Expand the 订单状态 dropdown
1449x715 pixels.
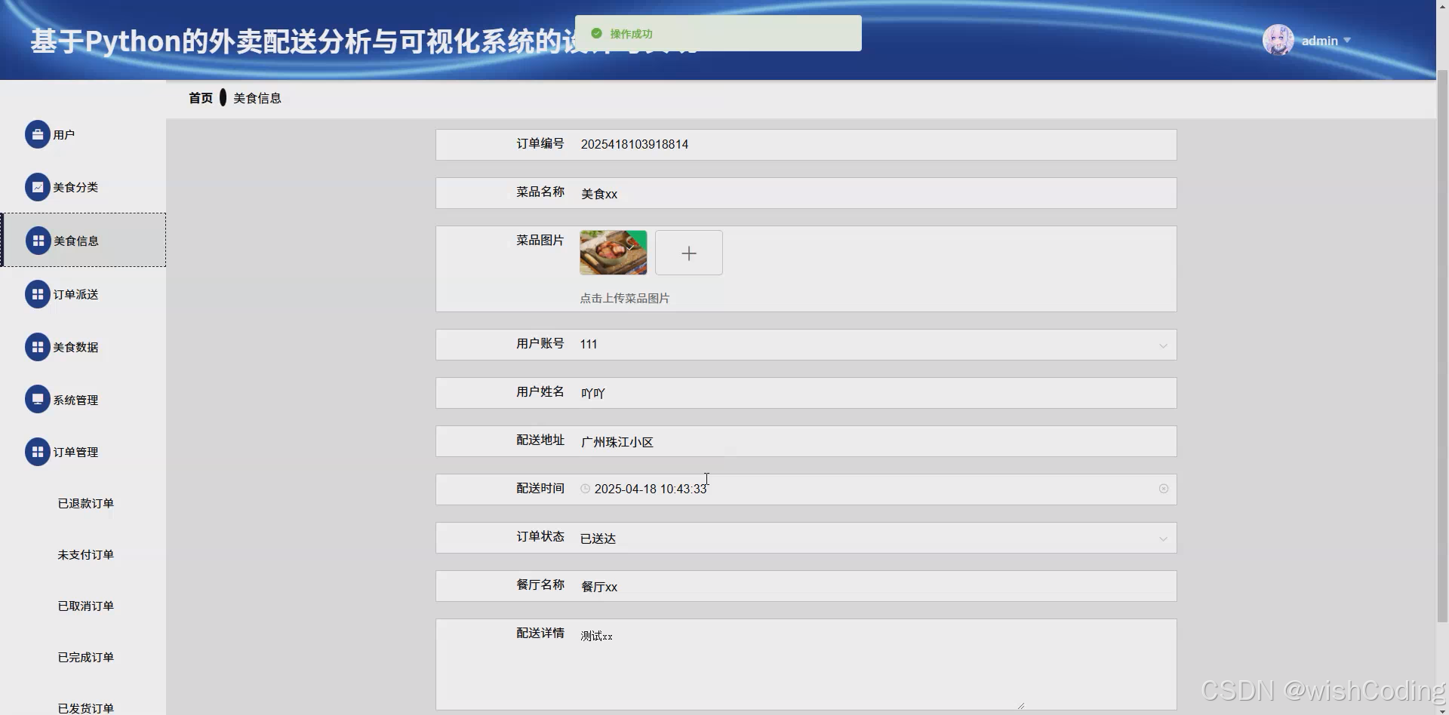tap(1162, 538)
